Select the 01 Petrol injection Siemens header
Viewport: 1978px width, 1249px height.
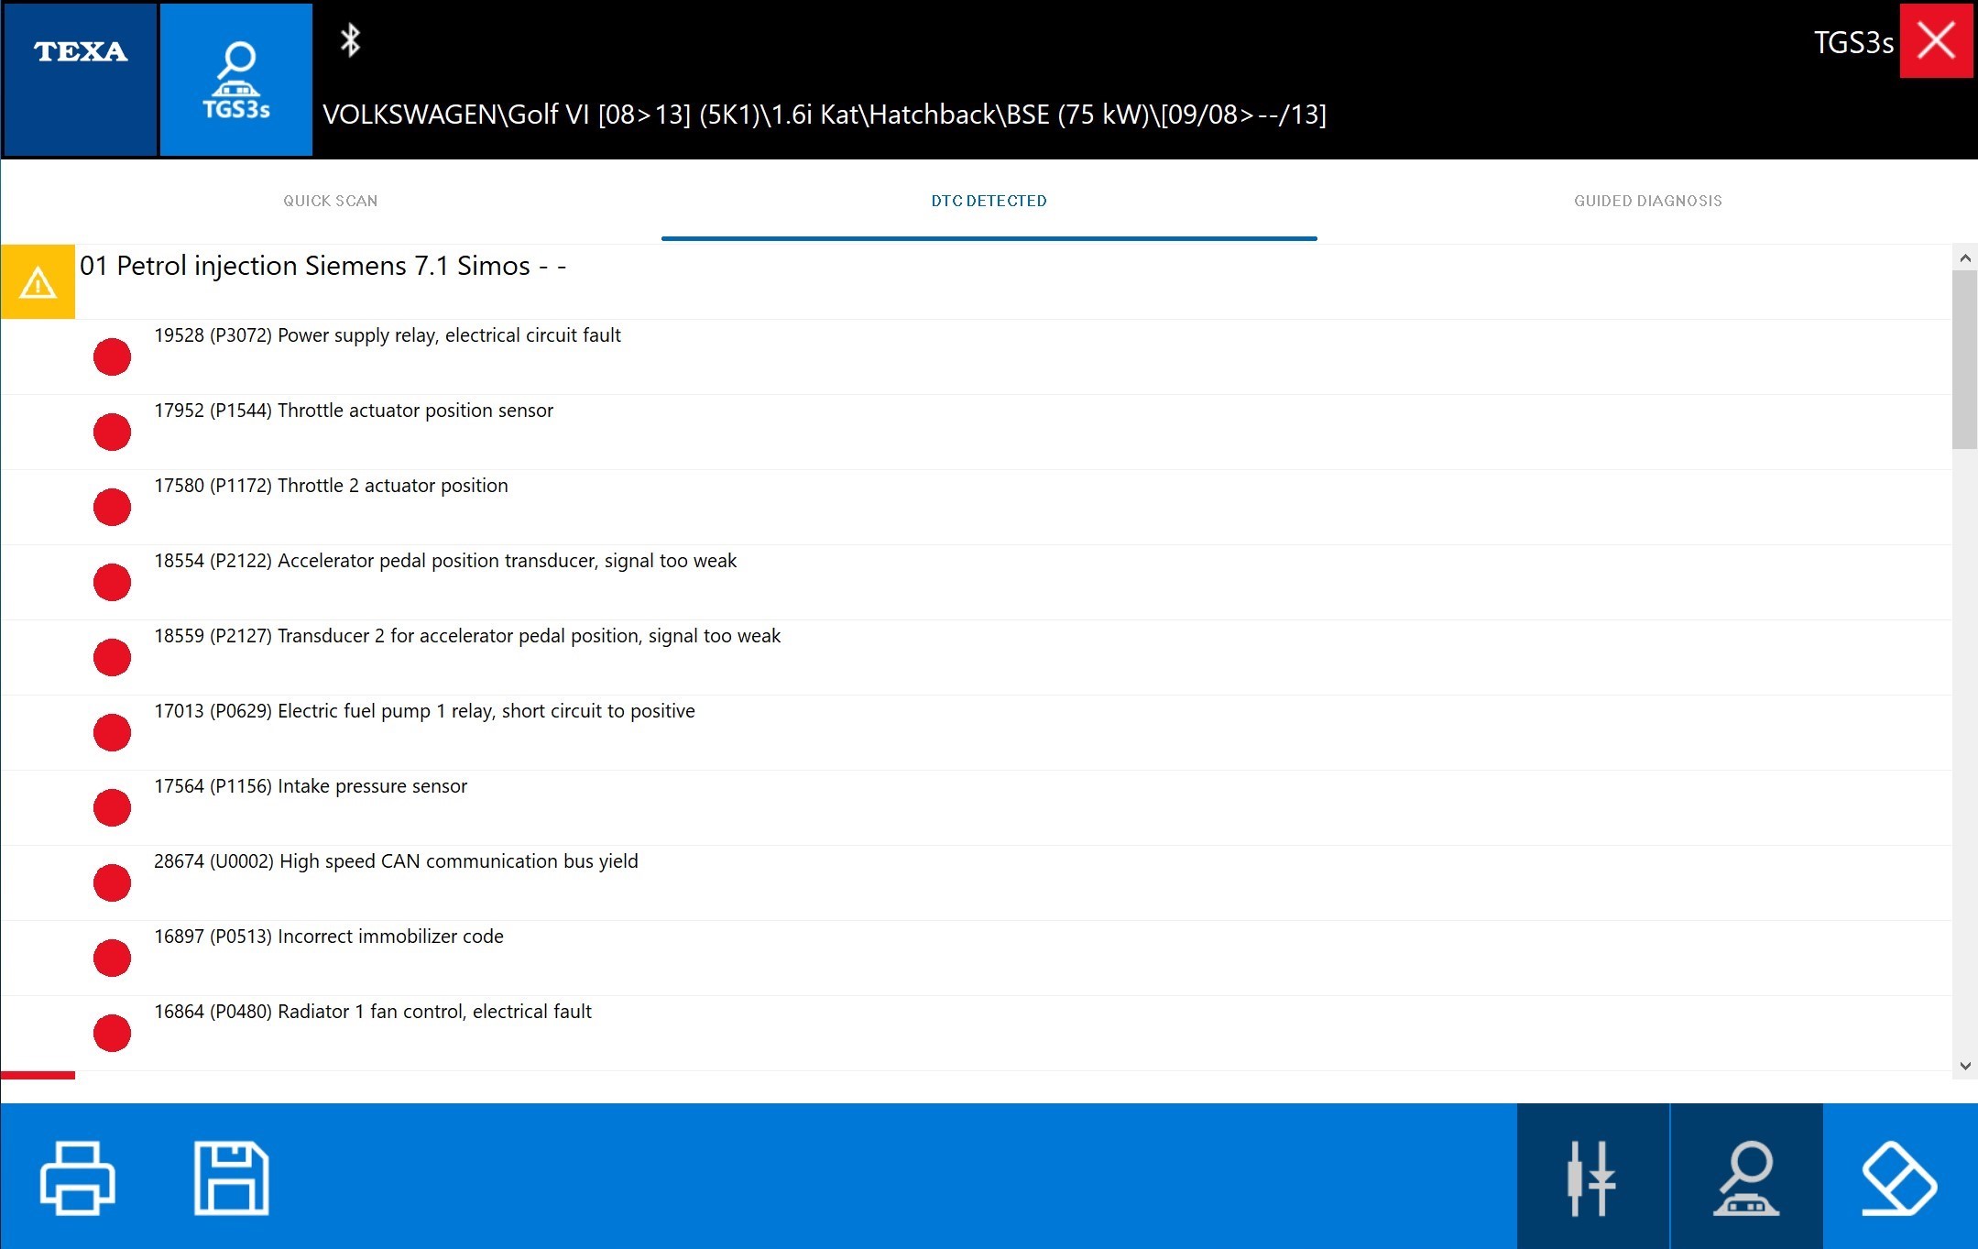(323, 266)
